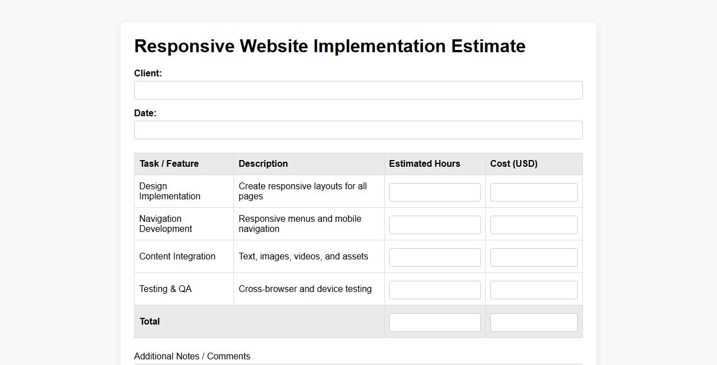Click the Responsive Website Implementation Estimate heading
717x365 pixels.
click(x=329, y=46)
